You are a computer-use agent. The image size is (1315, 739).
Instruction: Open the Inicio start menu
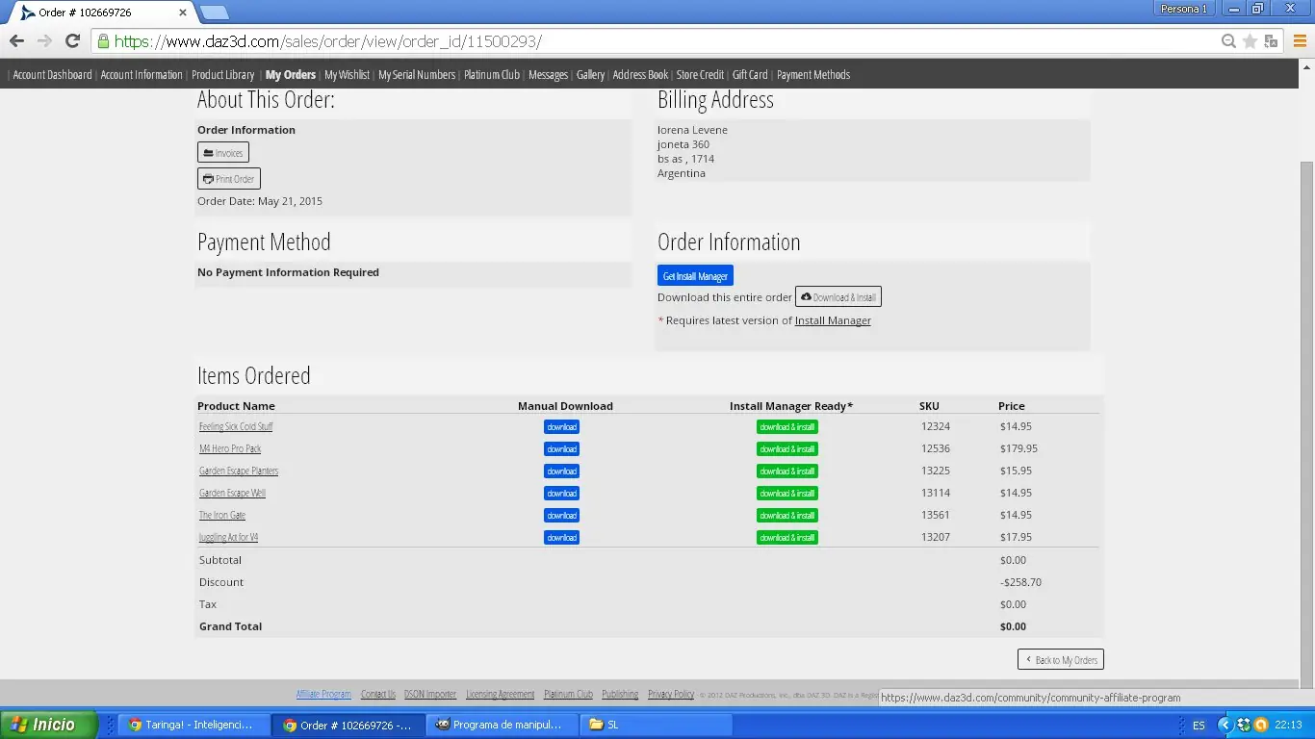pyautogui.click(x=49, y=725)
